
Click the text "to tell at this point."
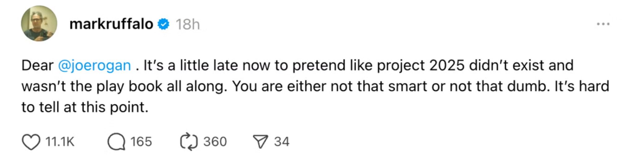point(85,107)
